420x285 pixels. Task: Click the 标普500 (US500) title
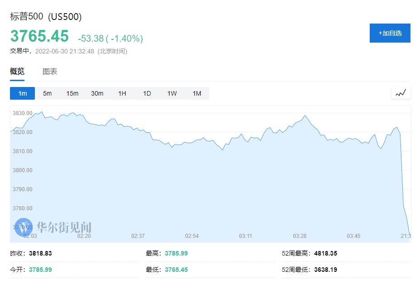[x=46, y=17]
